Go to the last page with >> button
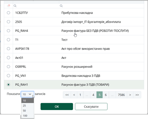 click(x=137, y=95)
